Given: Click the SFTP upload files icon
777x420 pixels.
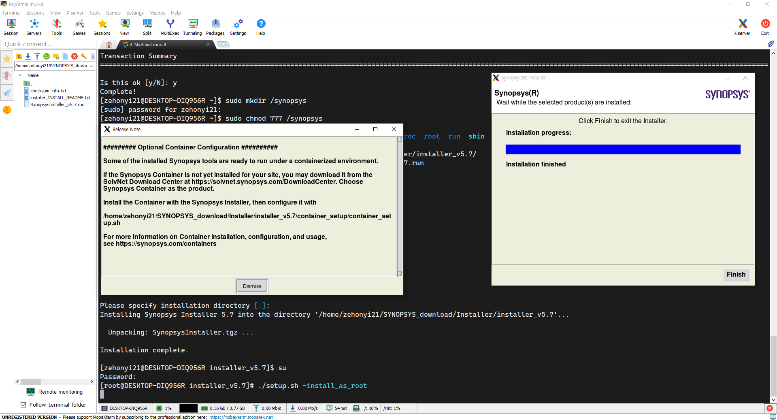Looking at the screenshot, I should 37,56.
